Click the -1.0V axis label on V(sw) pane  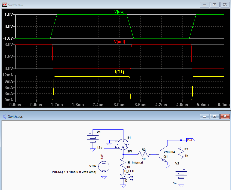pyautogui.click(x=8, y=38)
